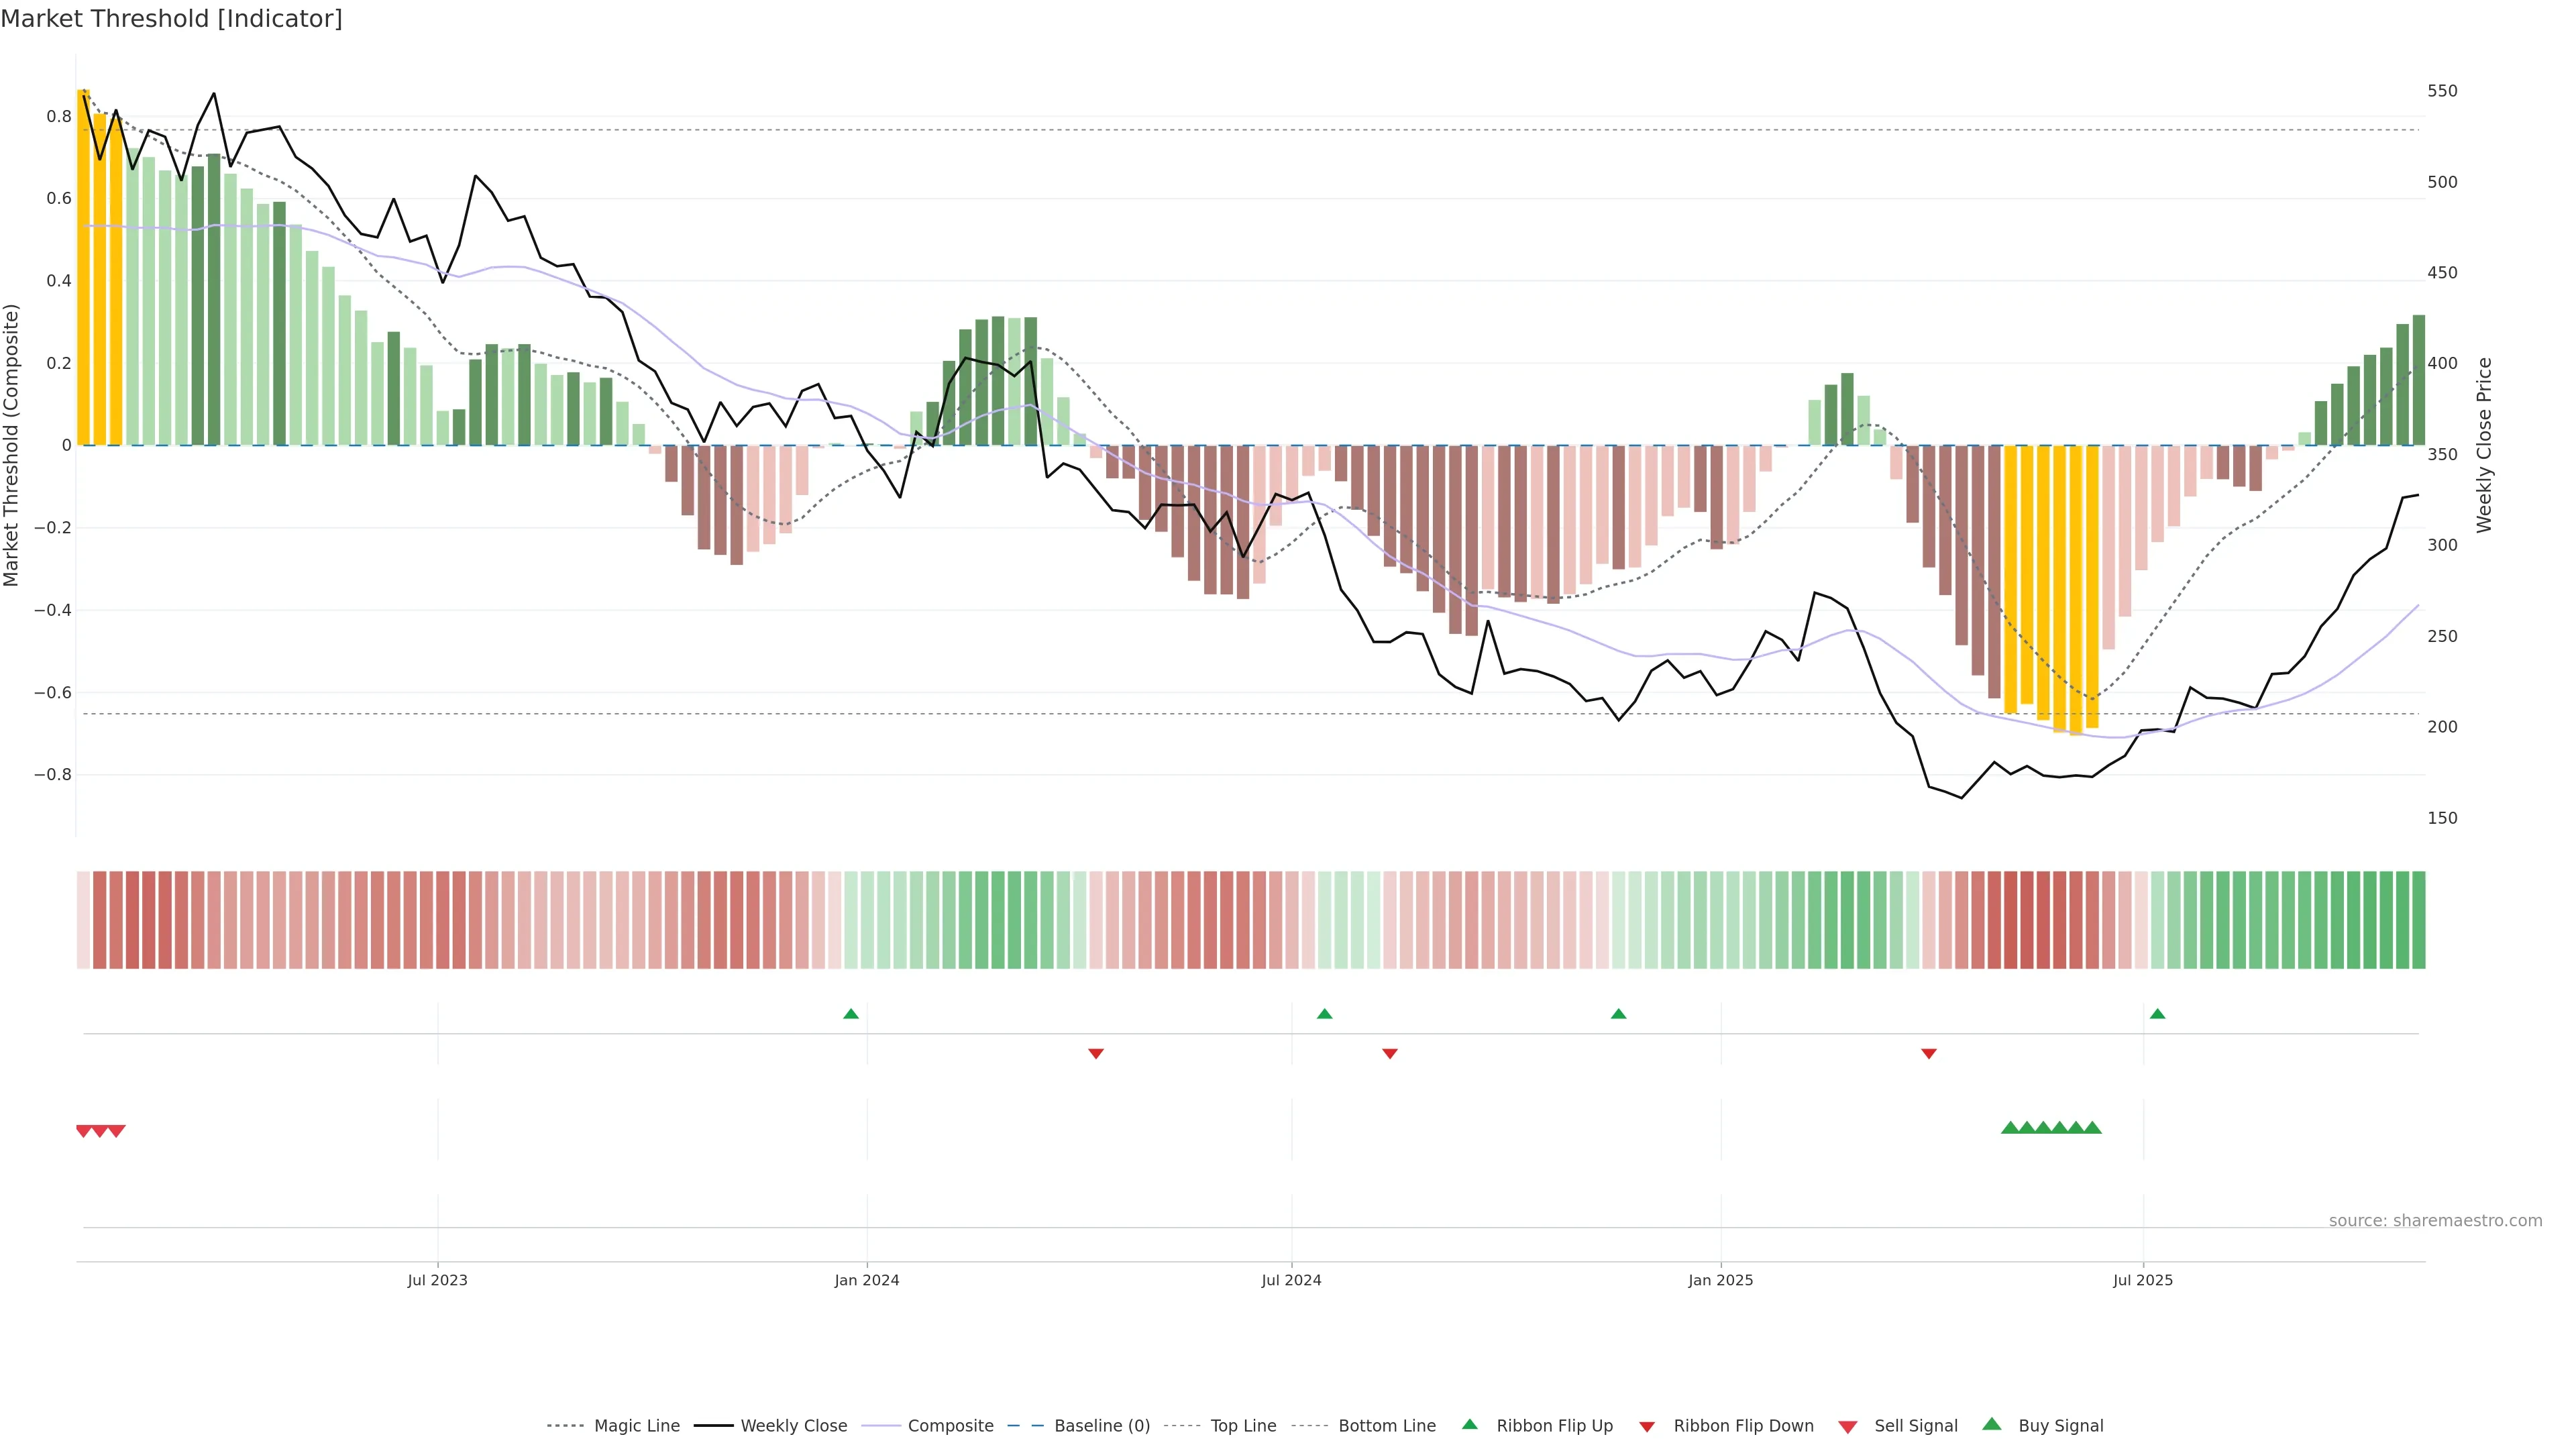
Task: Click the Jan 2025 x-axis label
Action: click(1720, 1280)
